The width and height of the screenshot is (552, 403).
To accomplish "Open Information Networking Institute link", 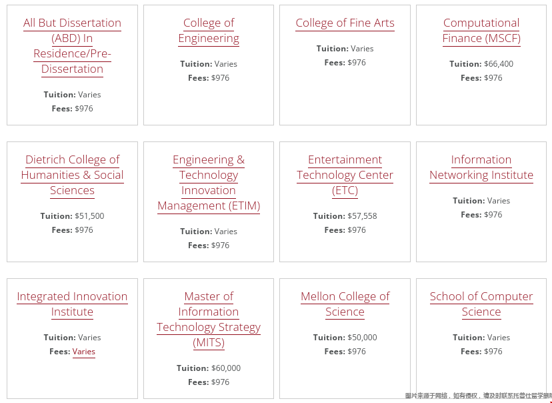I will (481, 167).
